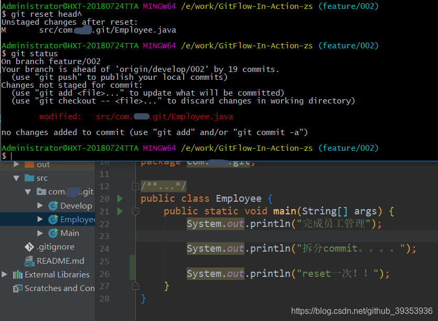This screenshot has width=438, height=321.
Task: Expand the Employee class node arrow
Action: 40,219
